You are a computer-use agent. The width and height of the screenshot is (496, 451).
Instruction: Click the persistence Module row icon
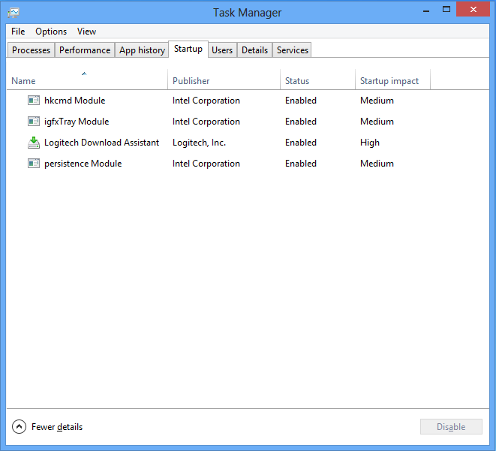[34, 164]
